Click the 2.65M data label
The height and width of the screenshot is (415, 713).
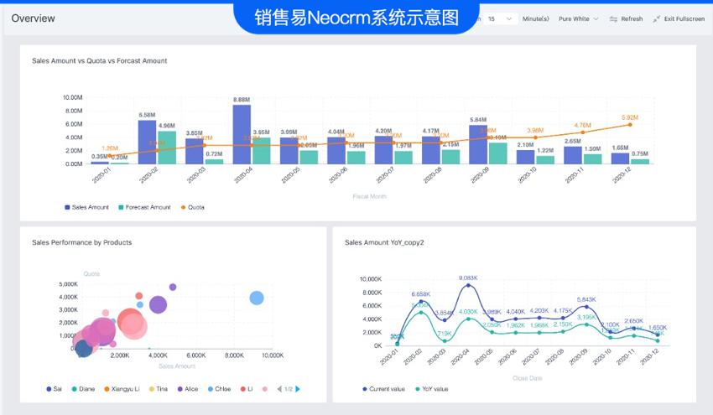coord(572,142)
